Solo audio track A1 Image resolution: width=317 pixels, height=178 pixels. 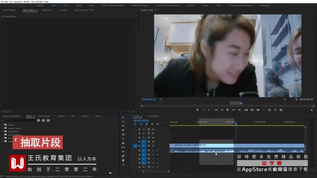(x=158, y=151)
